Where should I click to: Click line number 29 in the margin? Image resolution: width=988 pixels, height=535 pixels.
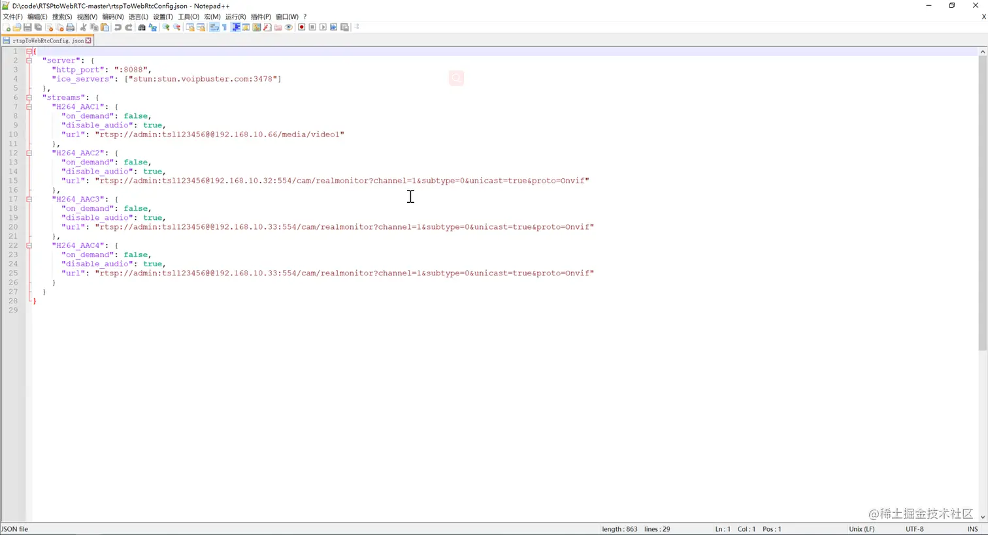[13, 310]
